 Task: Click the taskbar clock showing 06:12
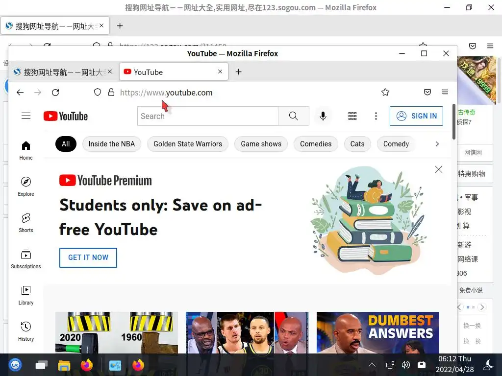coord(454,364)
